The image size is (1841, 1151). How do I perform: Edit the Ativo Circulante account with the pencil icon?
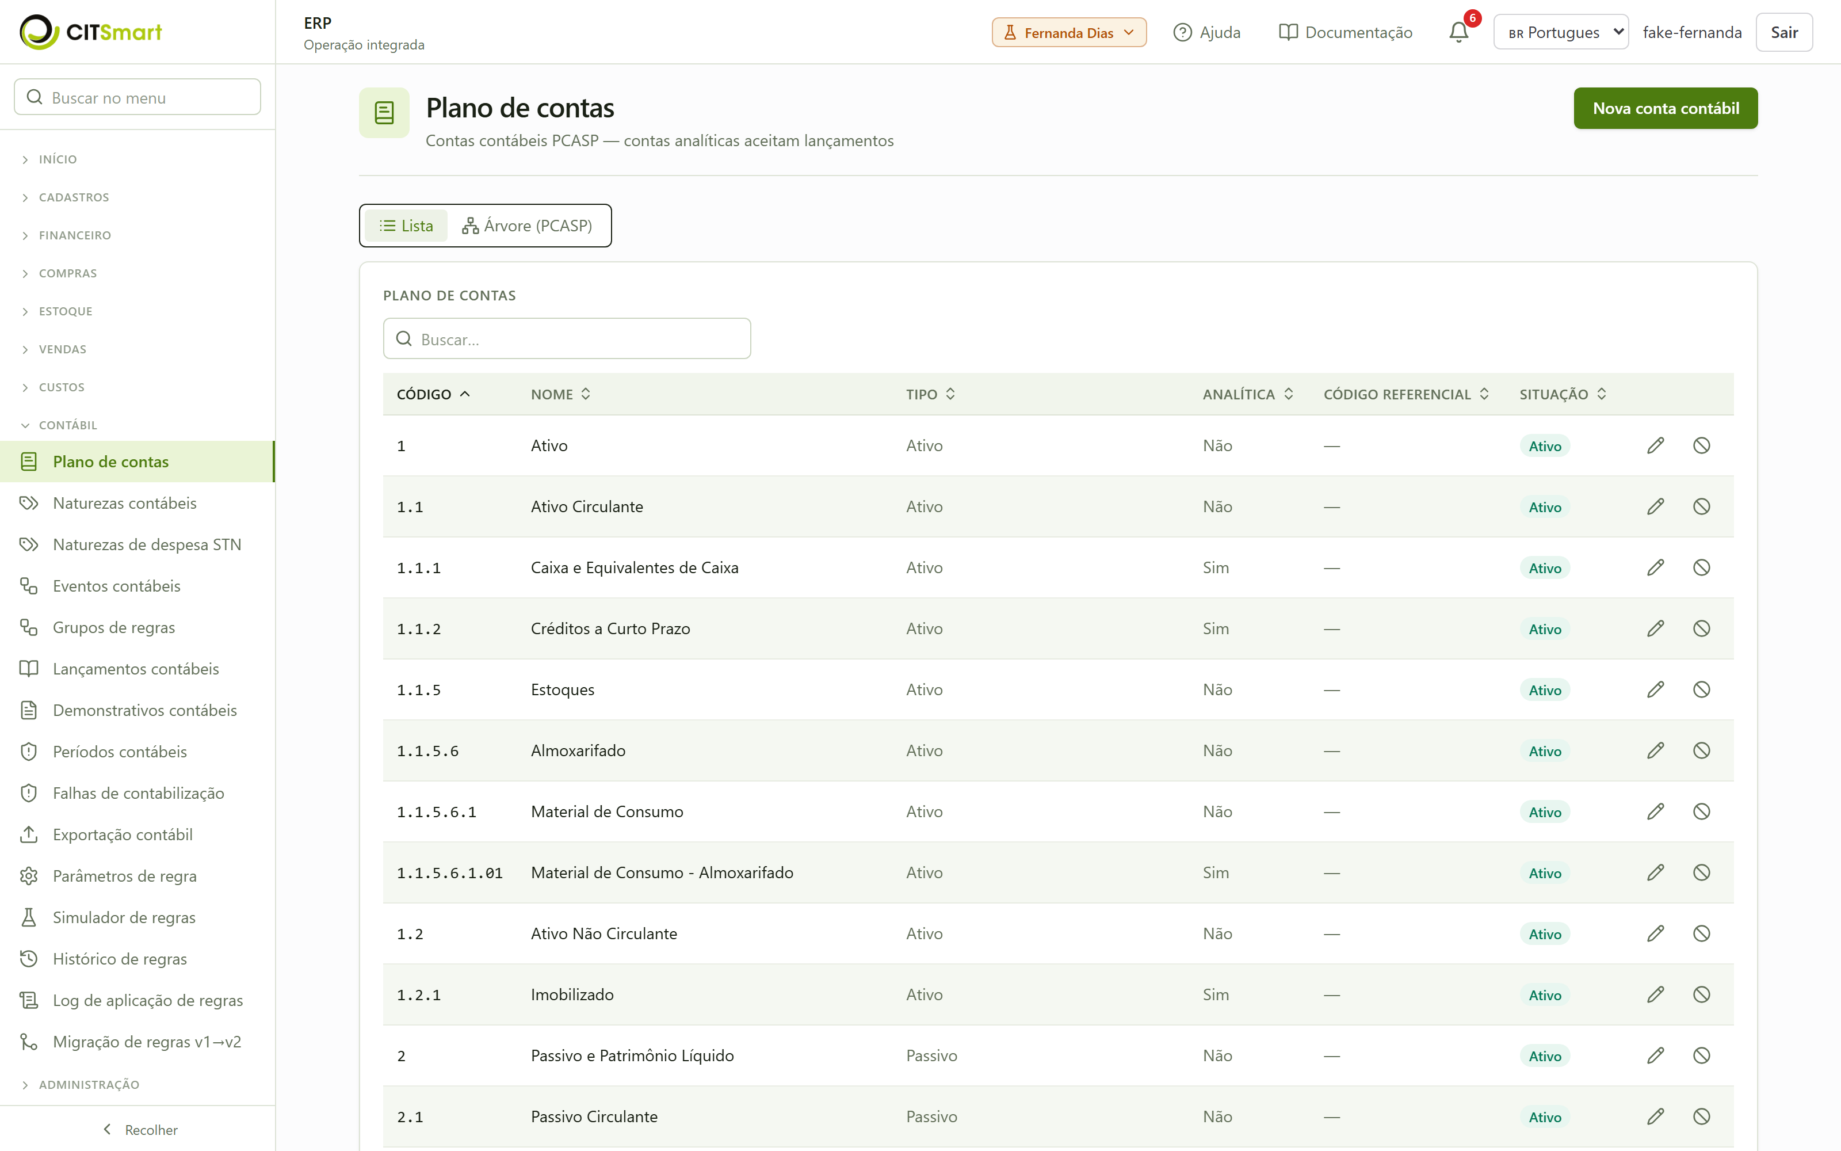point(1655,507)
